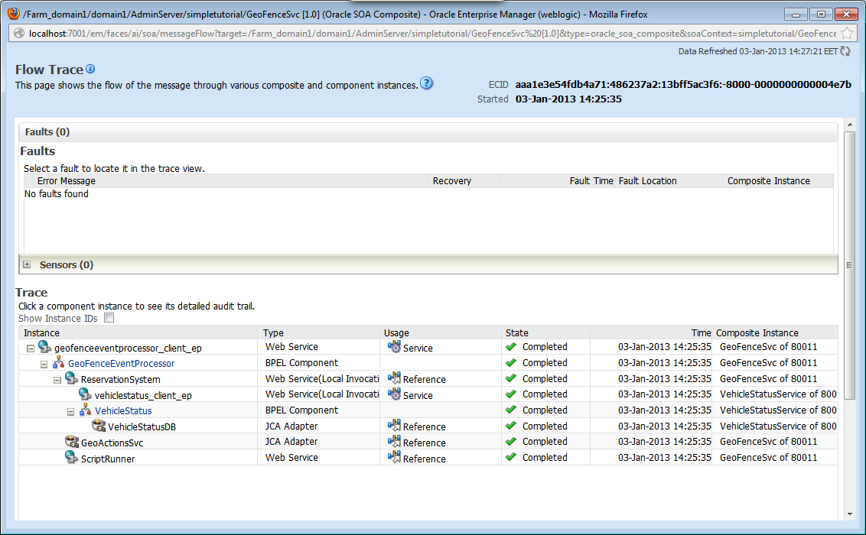Collapse the VehicleStatus tree node

pyautogui.click(x=70, y=411)
